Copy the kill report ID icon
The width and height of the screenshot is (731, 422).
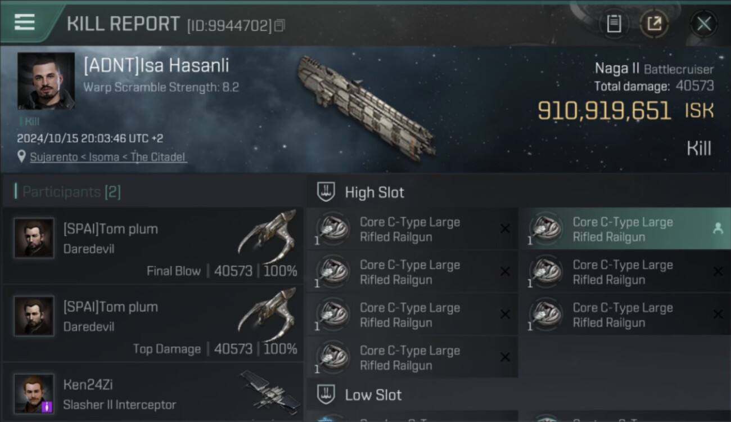(279, 25)
